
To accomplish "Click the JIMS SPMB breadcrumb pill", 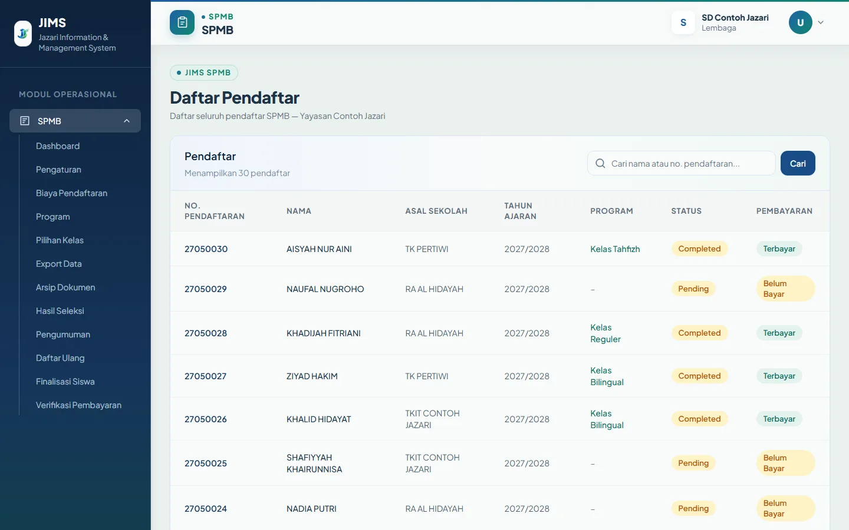I will point(204,72).
